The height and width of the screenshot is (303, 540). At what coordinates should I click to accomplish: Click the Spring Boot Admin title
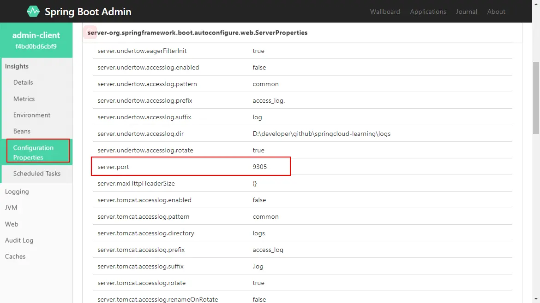point(88,12)
